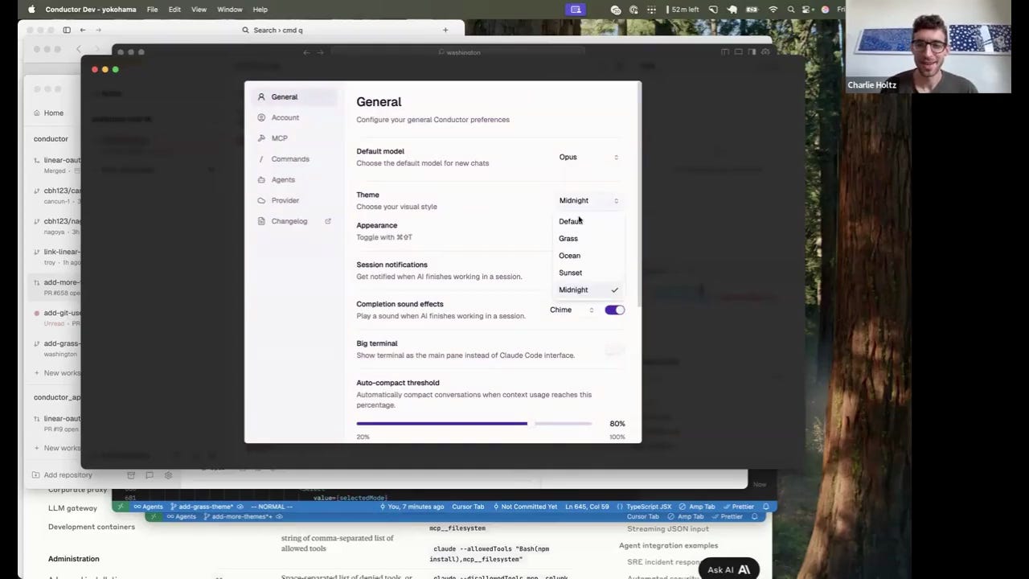Click New workspace under conductor repo
The width and height of the screenshot is (1029, 579).
click(x=57, y=372)
